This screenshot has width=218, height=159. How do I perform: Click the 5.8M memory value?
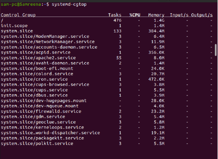point(159,122)
